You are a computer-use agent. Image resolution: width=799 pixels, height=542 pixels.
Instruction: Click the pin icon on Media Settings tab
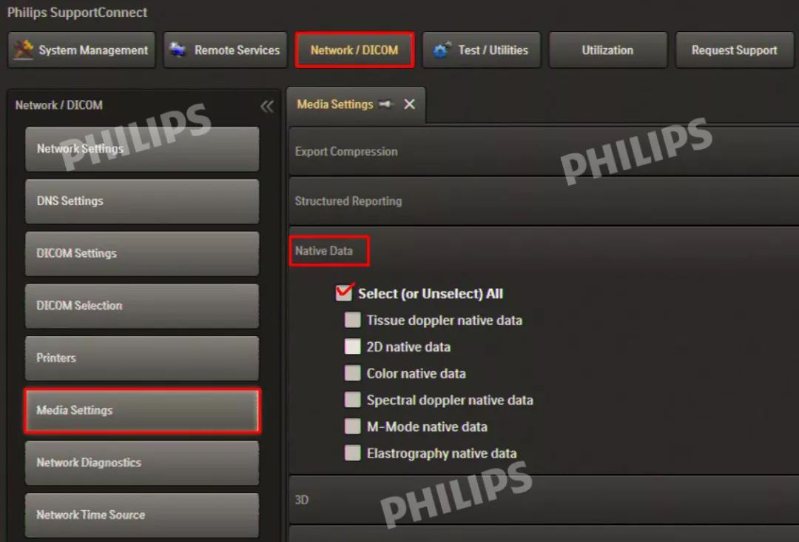(x=385, y=104)
